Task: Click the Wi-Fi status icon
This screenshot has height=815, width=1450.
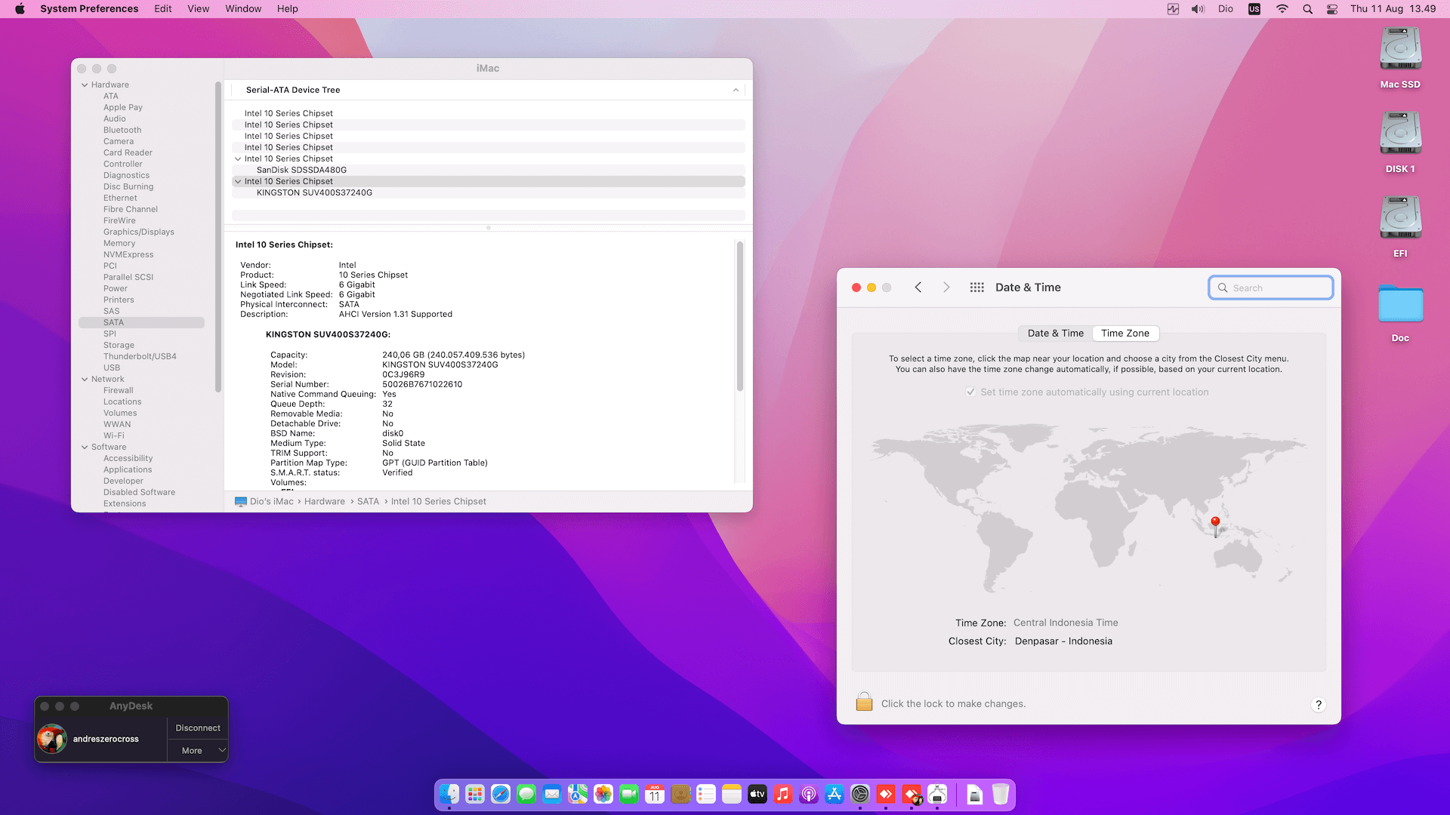Action: pos(1282,9)
